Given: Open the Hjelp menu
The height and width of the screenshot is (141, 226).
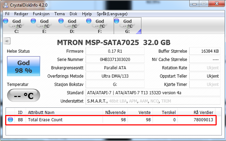Looking at the screenshot, I should [x=87, y=14].
